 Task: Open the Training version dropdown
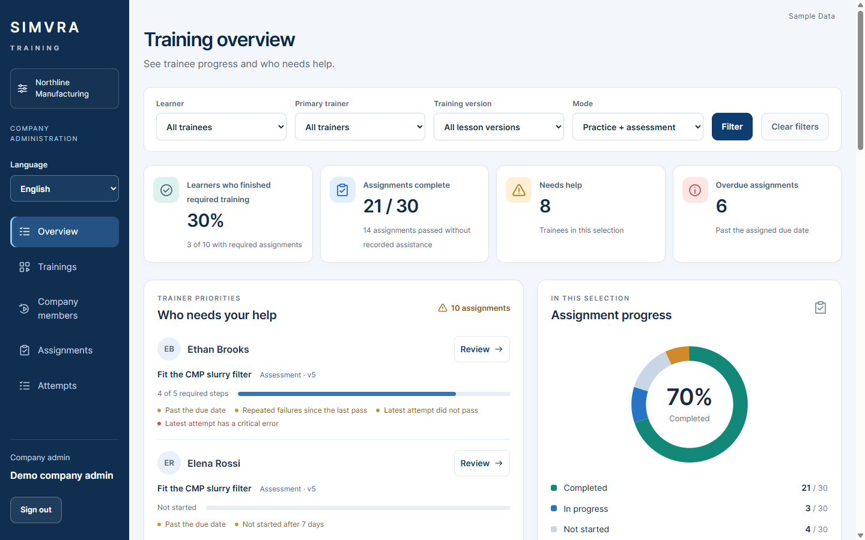point(499,127)
